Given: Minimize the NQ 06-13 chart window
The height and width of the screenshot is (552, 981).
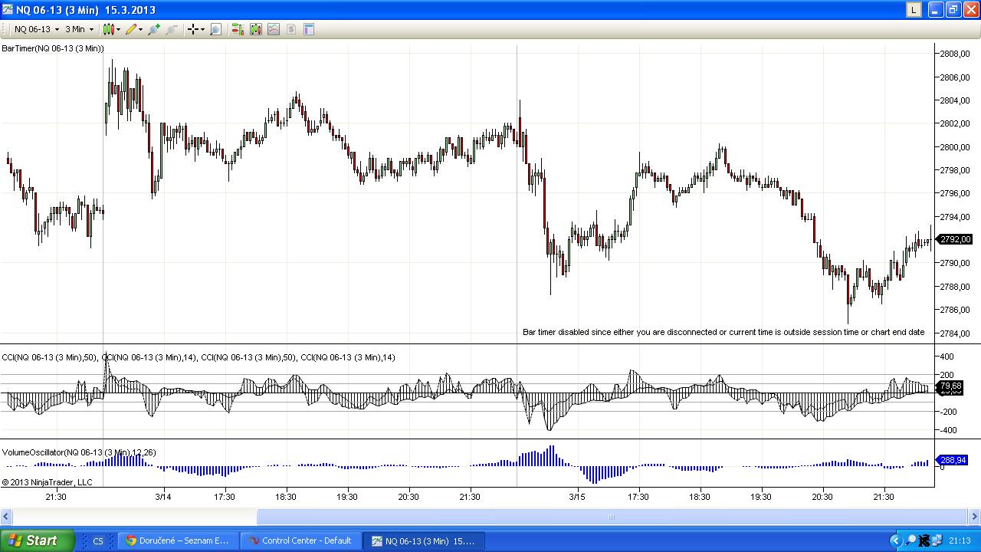Looking at the screenshot, I should (x=936, y=9).
